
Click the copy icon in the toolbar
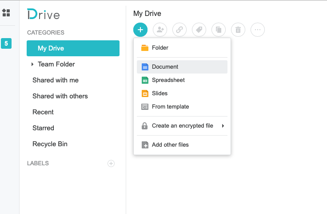tap(219, 30)
